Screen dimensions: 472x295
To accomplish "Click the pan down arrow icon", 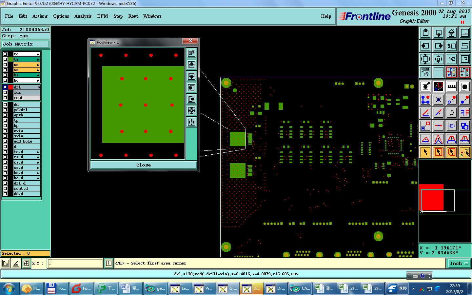I will pos(439,33).
